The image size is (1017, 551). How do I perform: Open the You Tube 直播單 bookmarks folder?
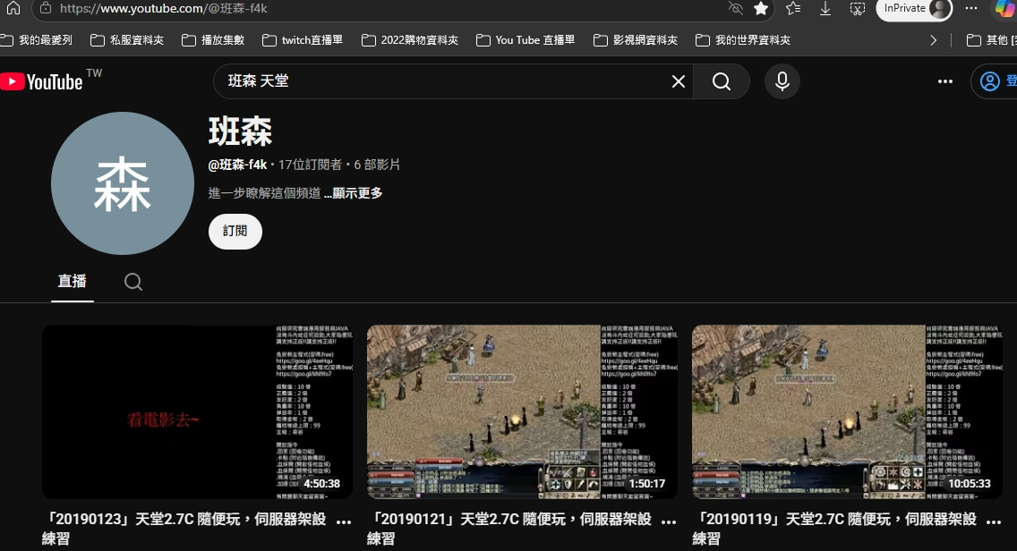point(526,40)
